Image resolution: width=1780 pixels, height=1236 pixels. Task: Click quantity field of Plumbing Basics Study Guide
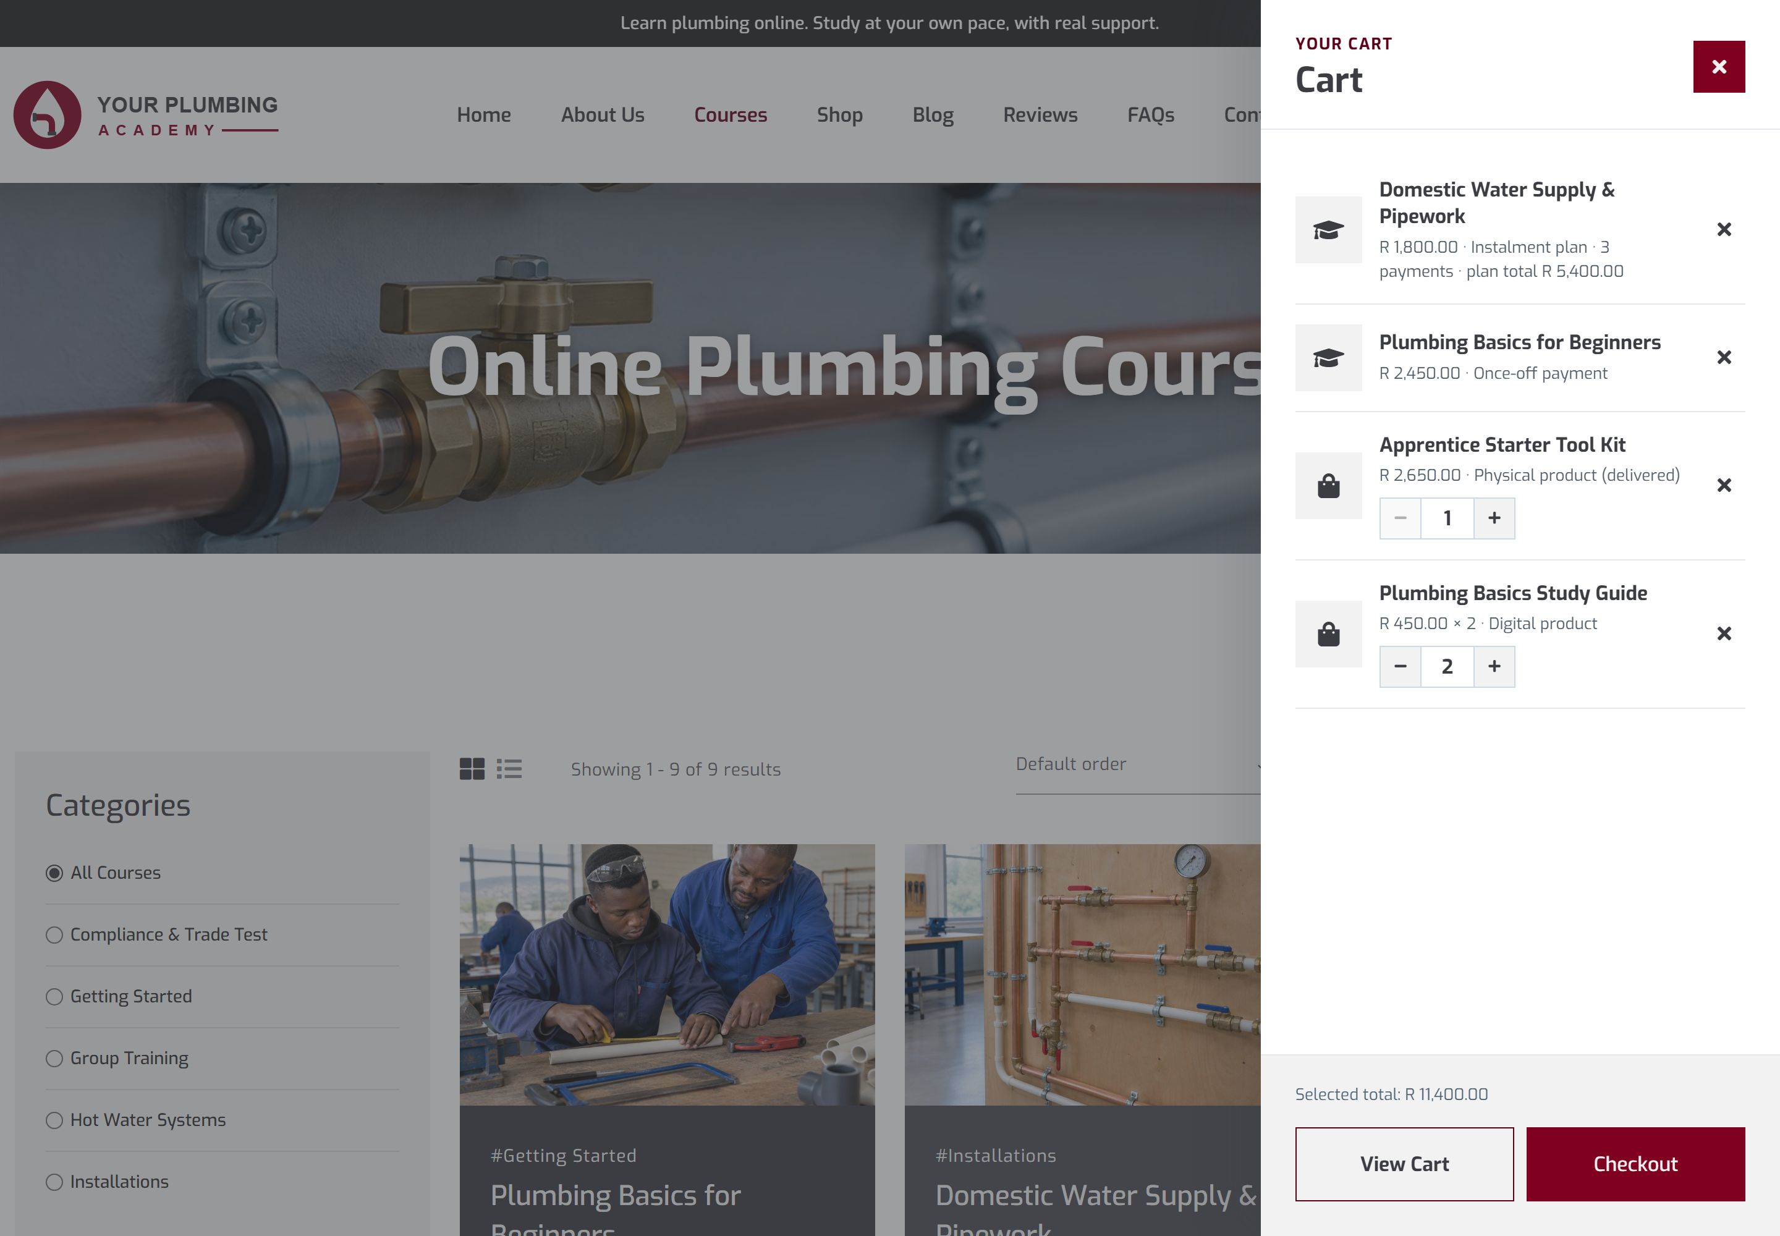coord(1447,667)
